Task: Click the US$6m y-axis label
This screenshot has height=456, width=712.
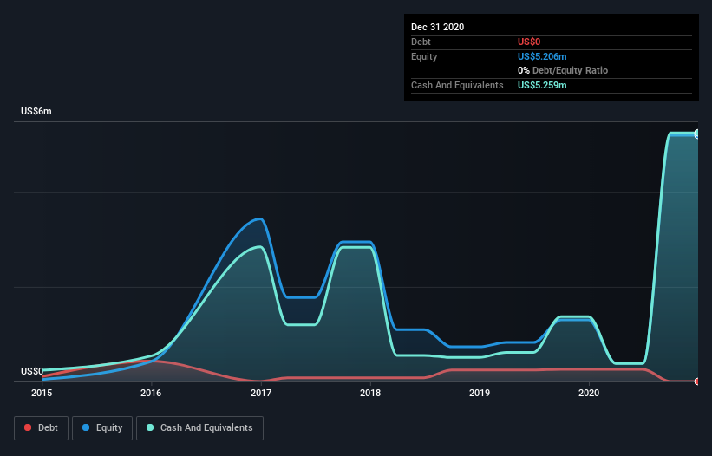Action: pos(36,111)
